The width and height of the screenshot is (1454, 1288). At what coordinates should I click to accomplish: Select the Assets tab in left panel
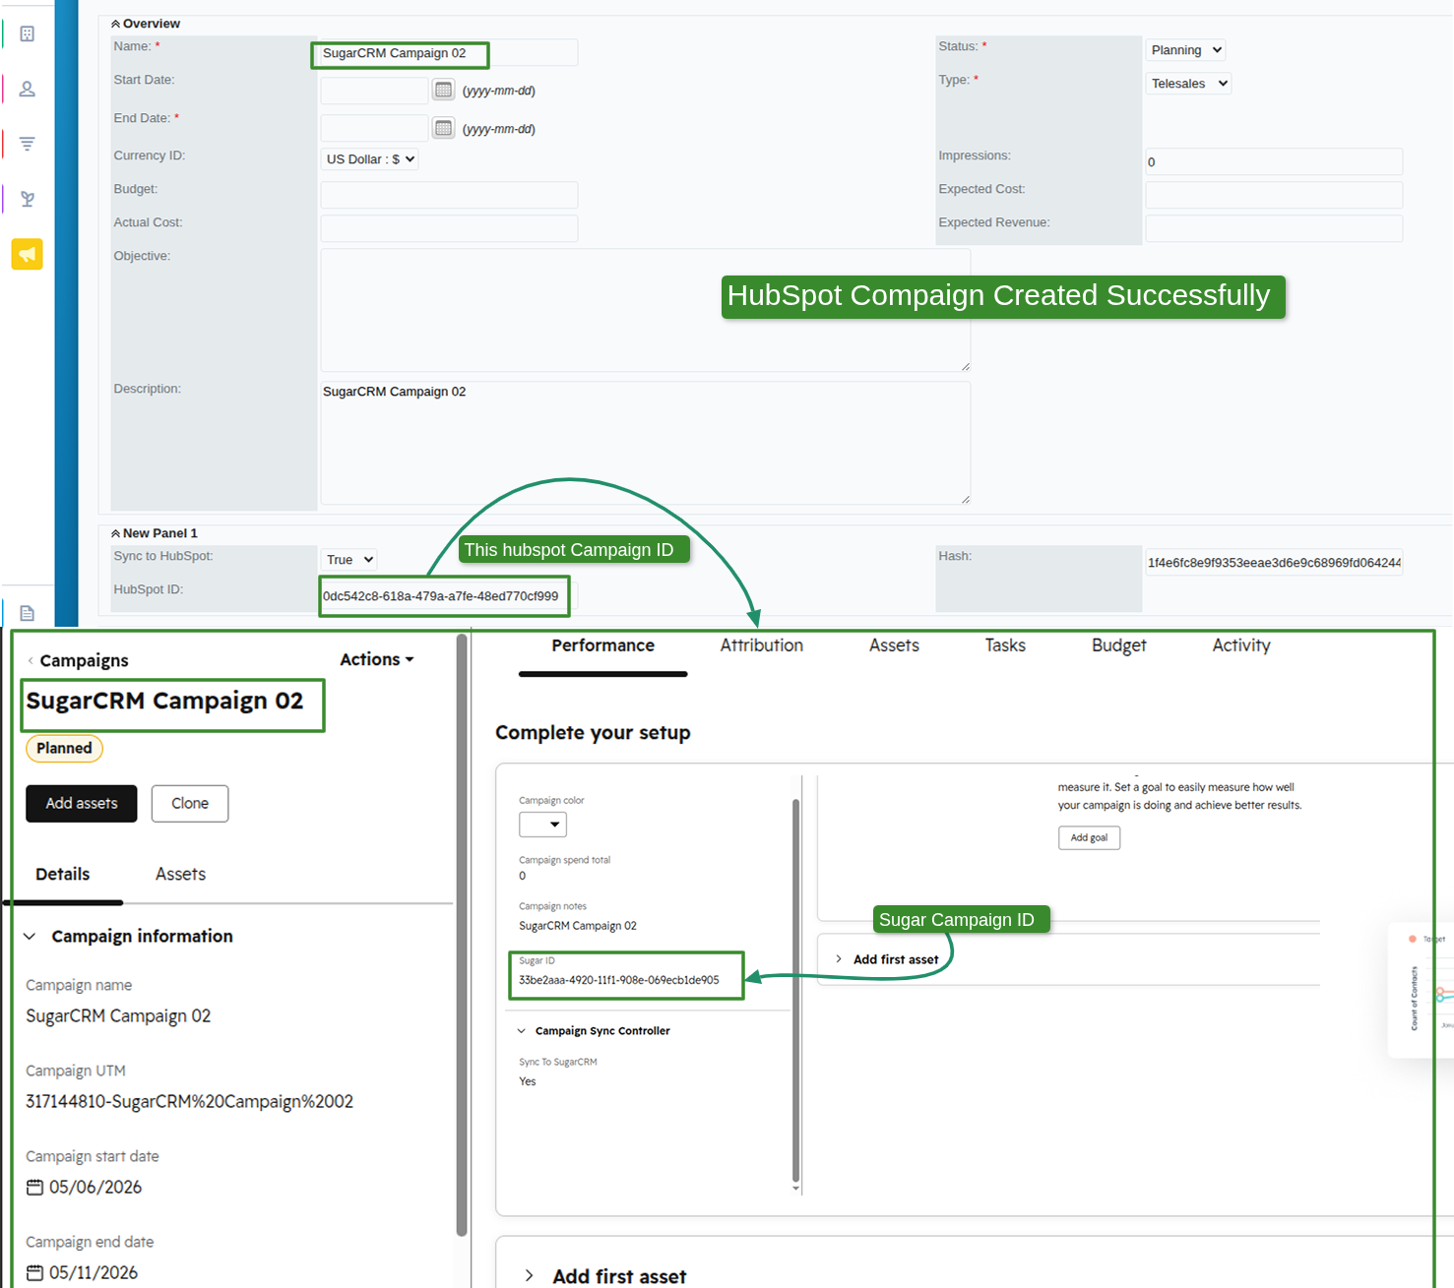point(180,874)
